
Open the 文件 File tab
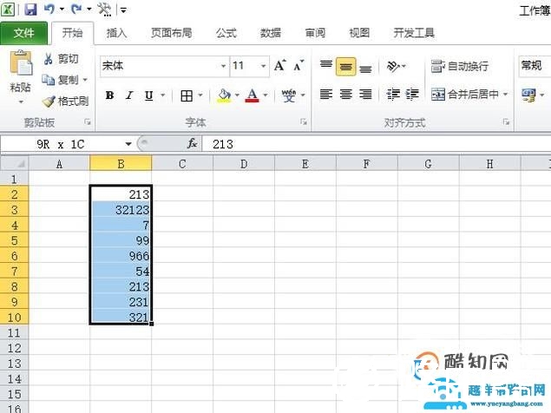(x=24, y=33)
